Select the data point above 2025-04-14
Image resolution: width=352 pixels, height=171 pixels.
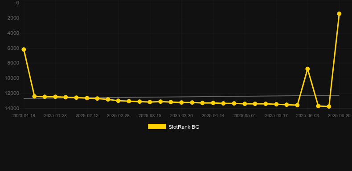pyautogui.click(x=213, y=103)
